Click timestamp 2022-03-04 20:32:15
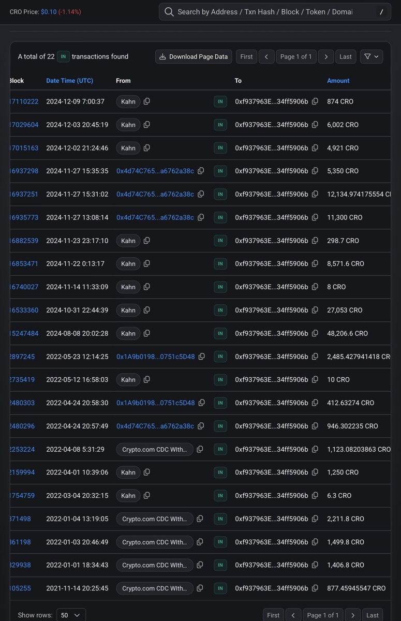The width and height of the screenshot is (401, 621). (x=77, y=495)
